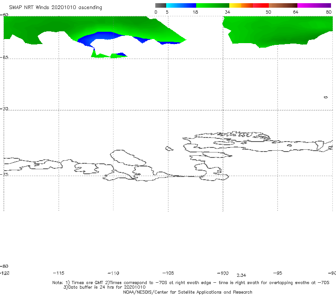Click the longitude label '-120'
The image size is (336, 295).
tap(5, 273)
